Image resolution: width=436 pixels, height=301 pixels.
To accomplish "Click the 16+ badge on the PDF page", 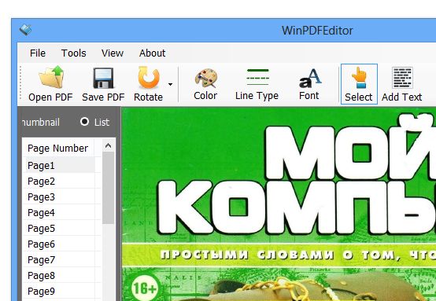I will click(145, 288).
